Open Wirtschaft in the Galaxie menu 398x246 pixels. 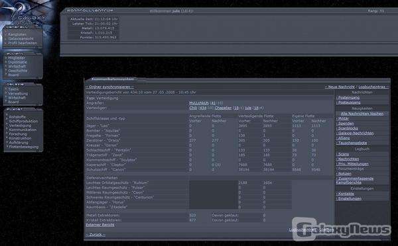[x=17, y=98]
